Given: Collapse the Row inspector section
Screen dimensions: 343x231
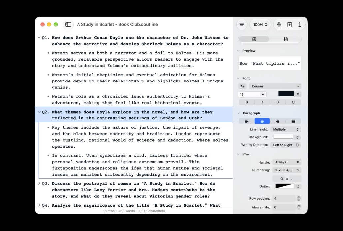Looking at the screenshot, I should (238, 154).
